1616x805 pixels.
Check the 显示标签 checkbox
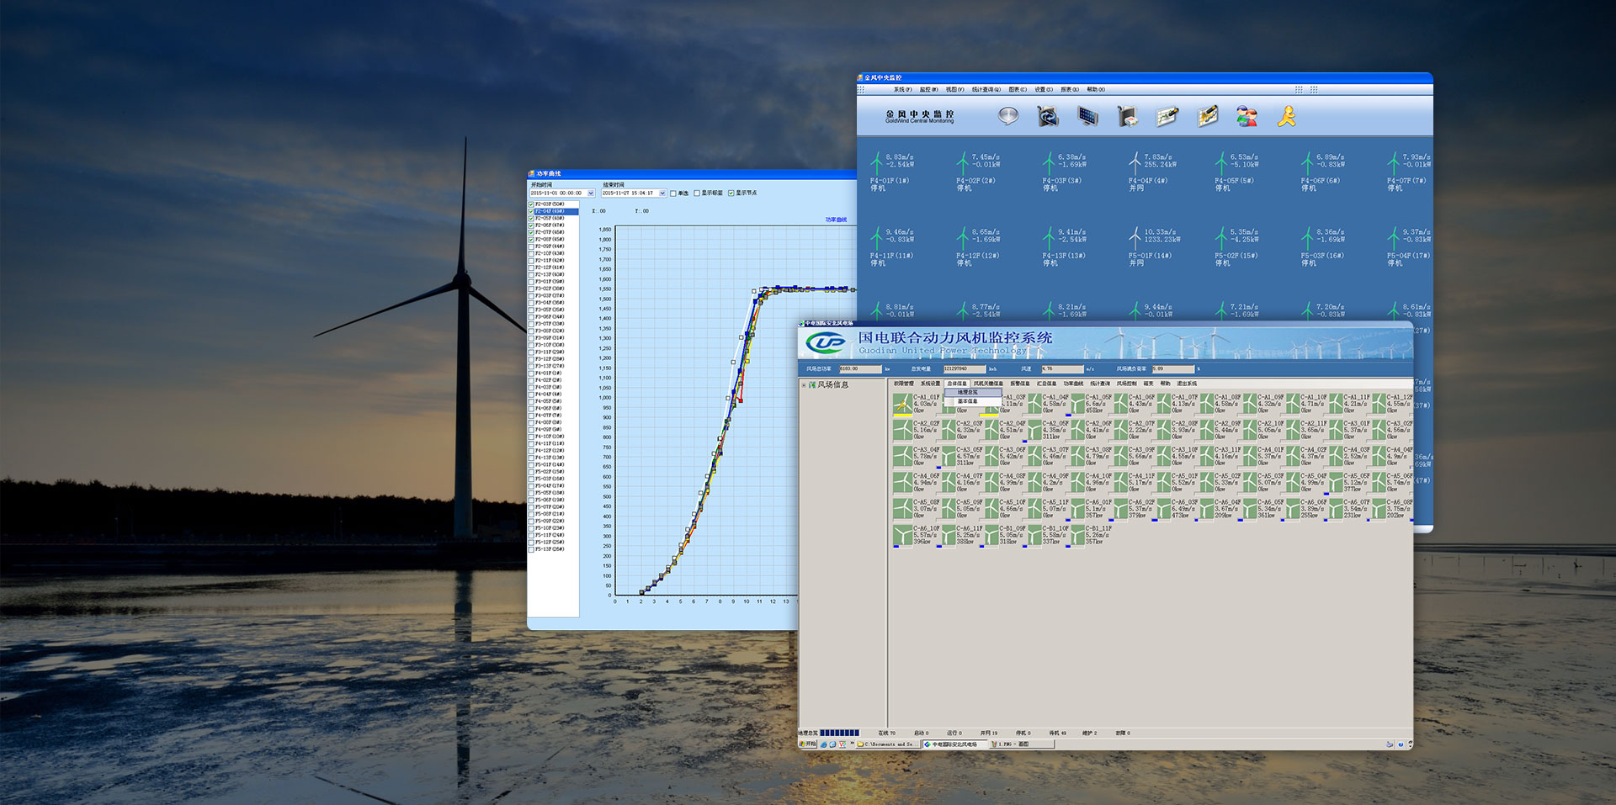point(697,193)
